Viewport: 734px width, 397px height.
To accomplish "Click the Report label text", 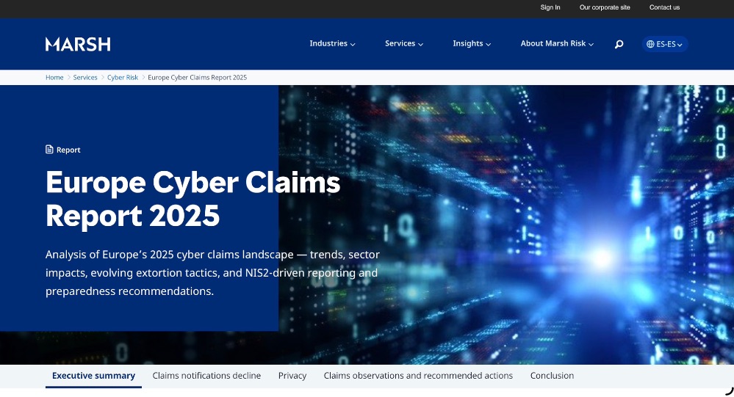I will pos(68,150).
